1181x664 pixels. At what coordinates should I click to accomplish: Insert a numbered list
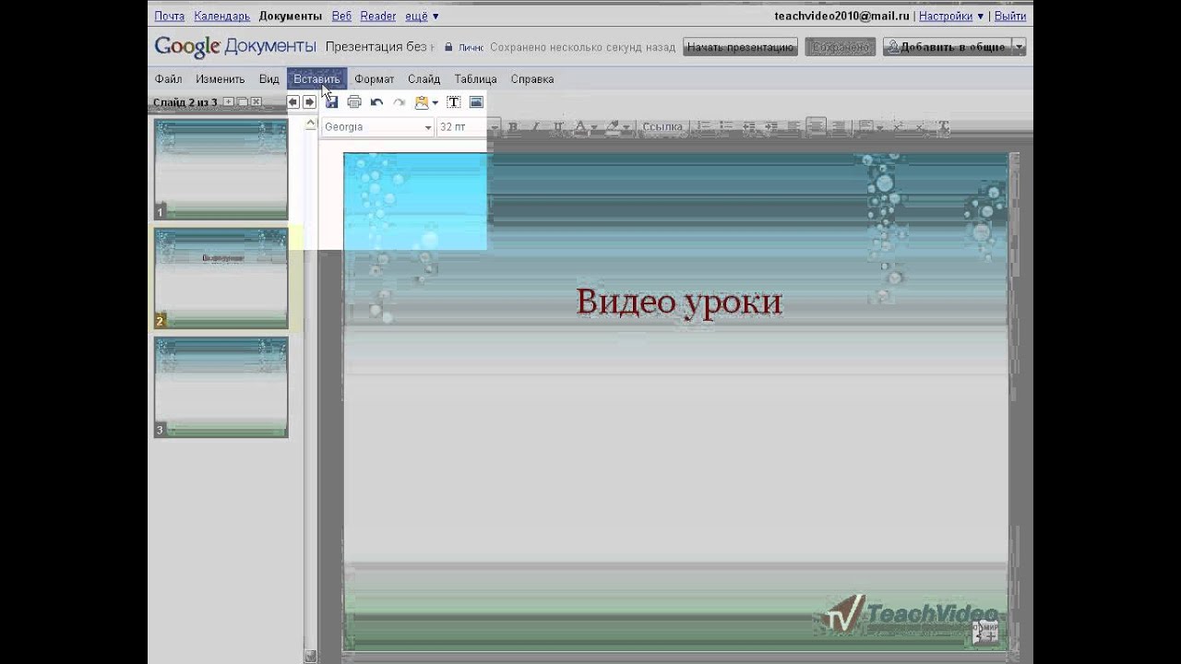[x=704, y=126]
